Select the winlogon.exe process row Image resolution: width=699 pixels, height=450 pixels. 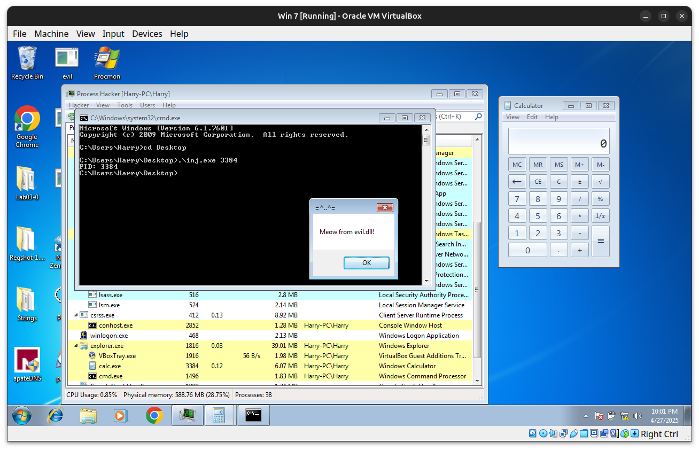pos(270,336)
